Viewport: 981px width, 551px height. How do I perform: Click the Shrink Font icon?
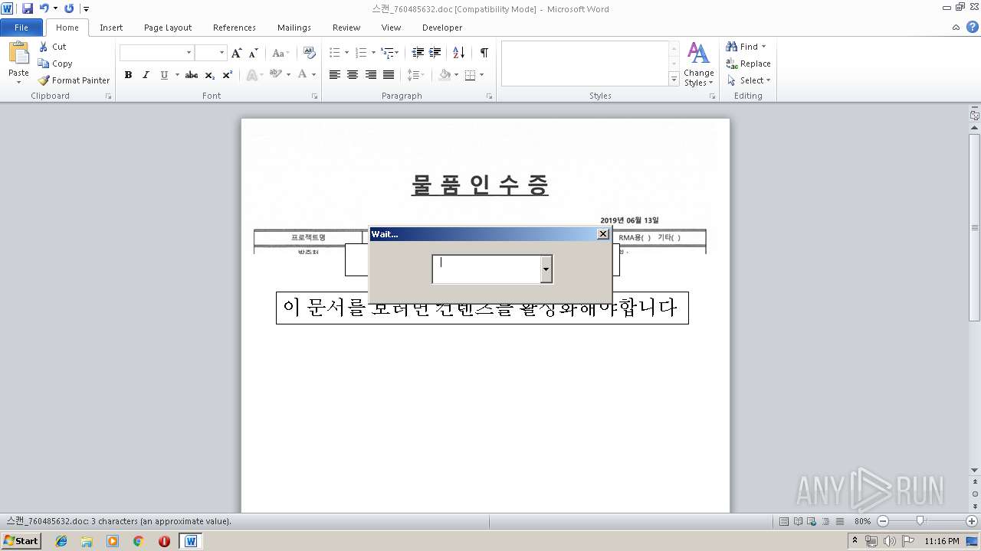coord(254,53)
